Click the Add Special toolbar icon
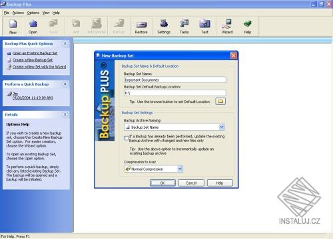Image resolution: width=333 pixels, height=239 pixels. [x=97, y=26]
